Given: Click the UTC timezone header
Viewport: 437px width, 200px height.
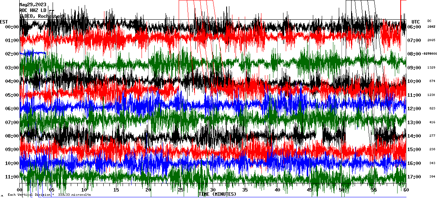Looking at the screenshot, I should pyautogui.click(x=416, y=22).
